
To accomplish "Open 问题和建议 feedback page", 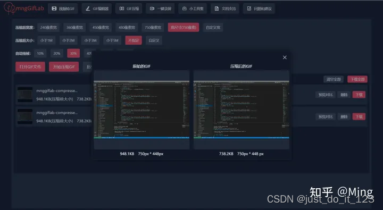I will [259, 9].
